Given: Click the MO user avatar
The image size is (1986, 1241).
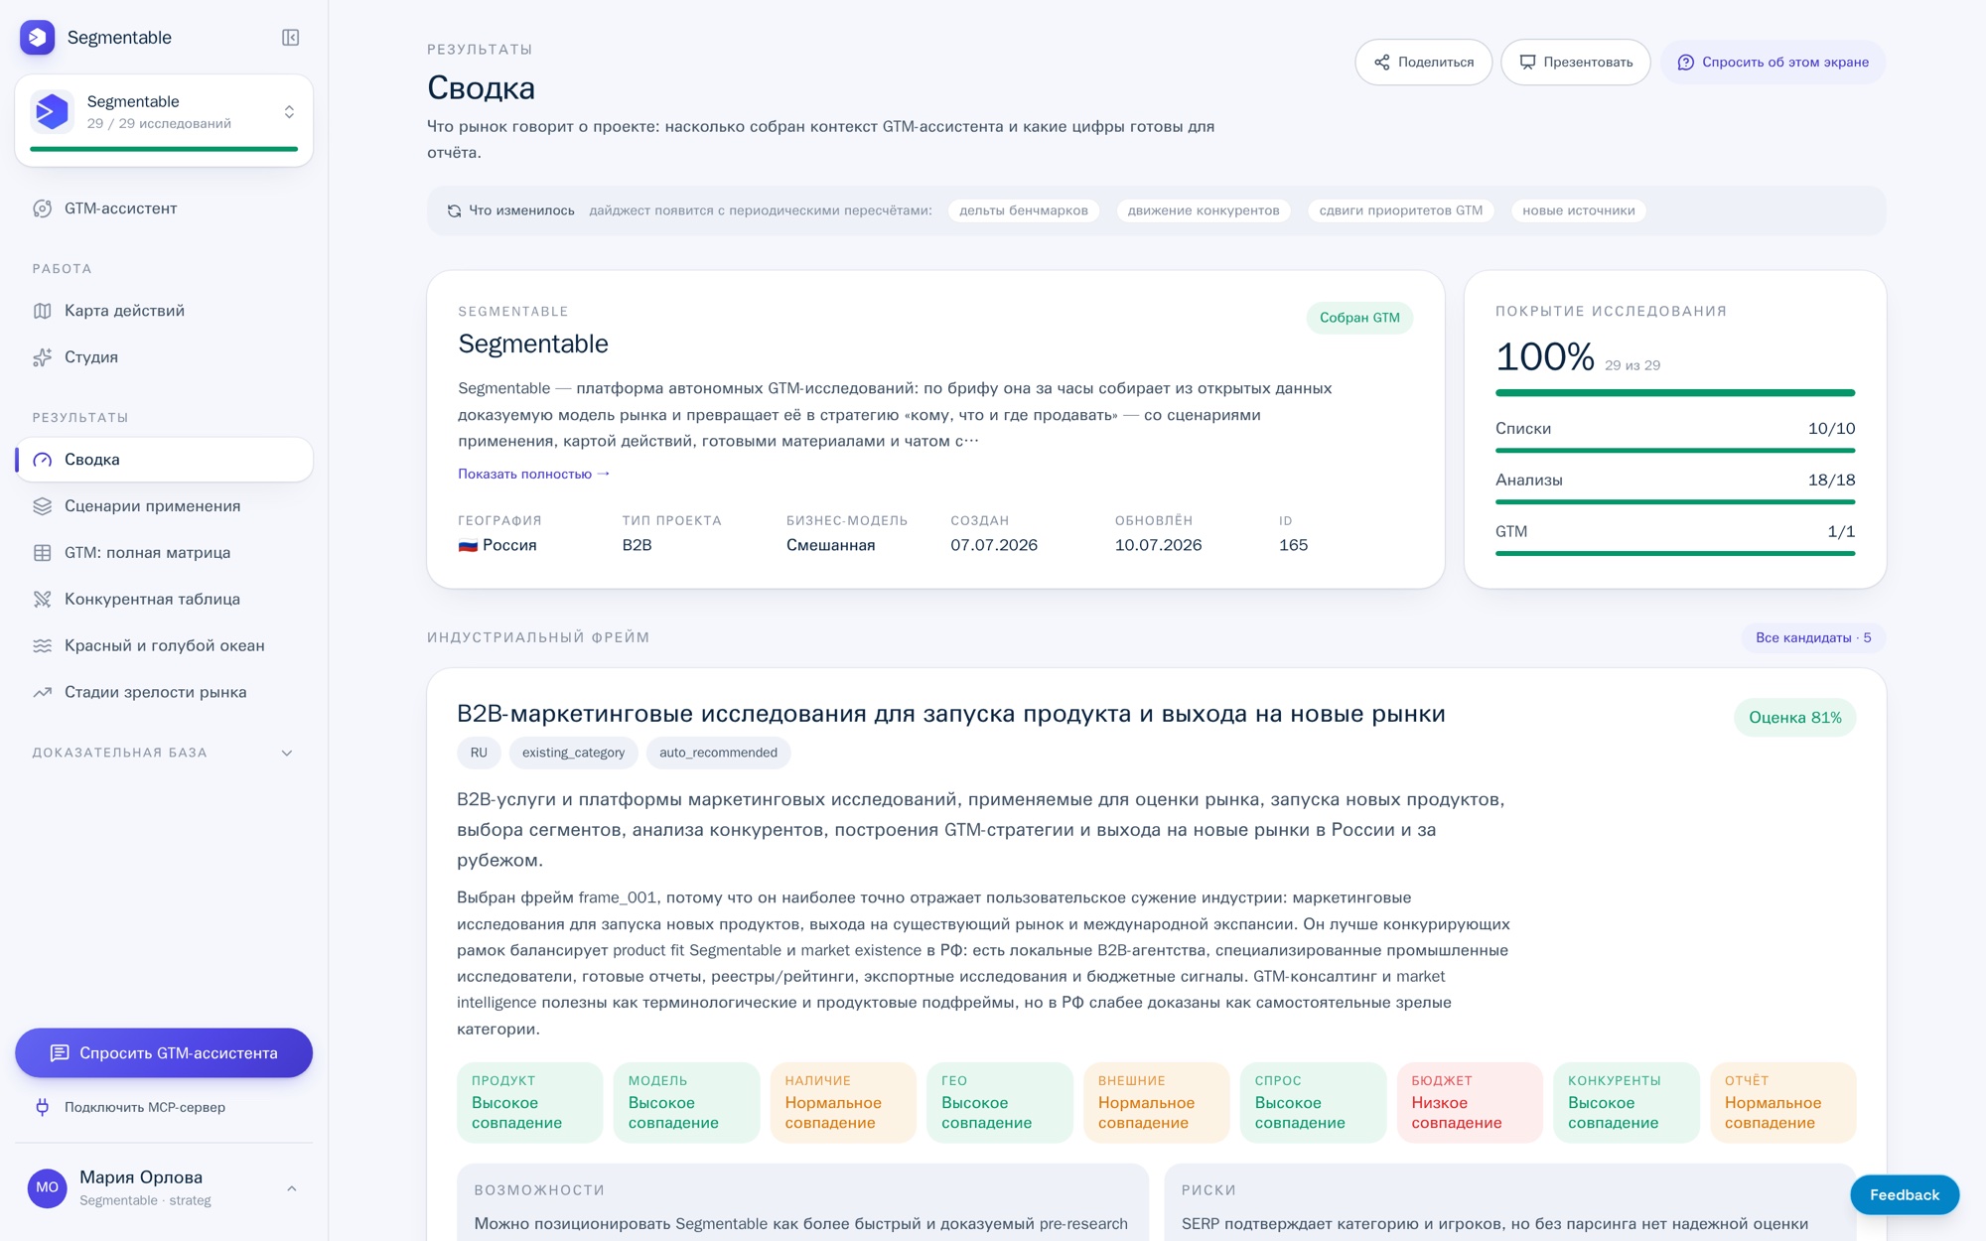Looking at the screenshot, I should click(47, 1187).
